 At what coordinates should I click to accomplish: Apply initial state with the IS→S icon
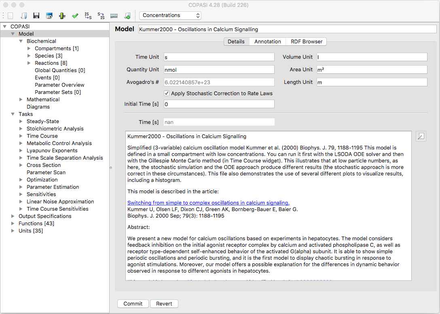pos(88,16)
